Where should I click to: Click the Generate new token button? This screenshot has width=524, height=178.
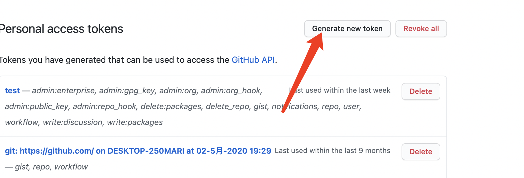[347, 29]
